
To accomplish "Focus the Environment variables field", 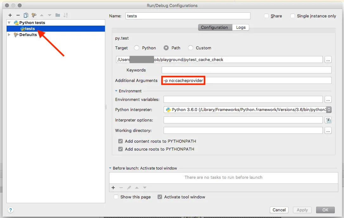I will click(243, 100).
